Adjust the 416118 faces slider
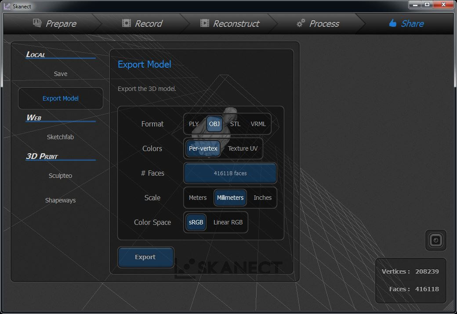 pyautogui.click(x=230, y=173)
